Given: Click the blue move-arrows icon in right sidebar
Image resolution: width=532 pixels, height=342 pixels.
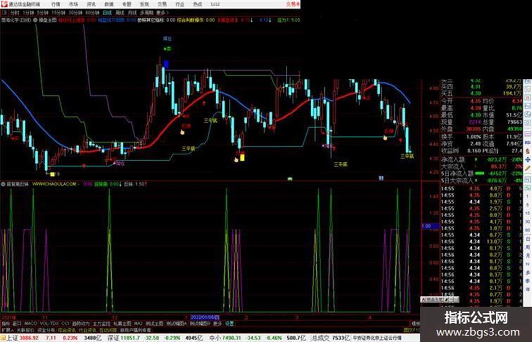Looking at the screenshot, I should [x=527, y=159].
